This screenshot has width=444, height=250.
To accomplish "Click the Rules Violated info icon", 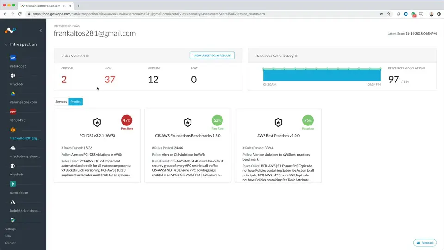I will pyautogui.click(x=87, y=56).
